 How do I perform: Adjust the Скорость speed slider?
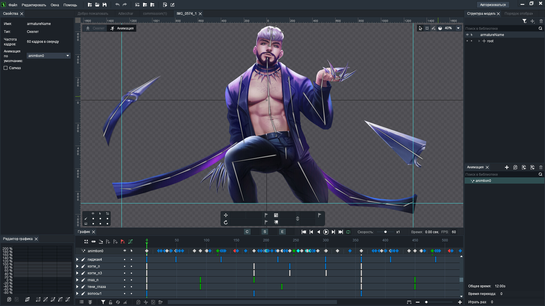[x=385, y=232]
